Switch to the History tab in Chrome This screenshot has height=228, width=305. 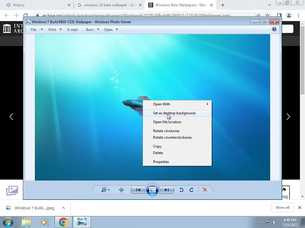click(x=37, y=5)
